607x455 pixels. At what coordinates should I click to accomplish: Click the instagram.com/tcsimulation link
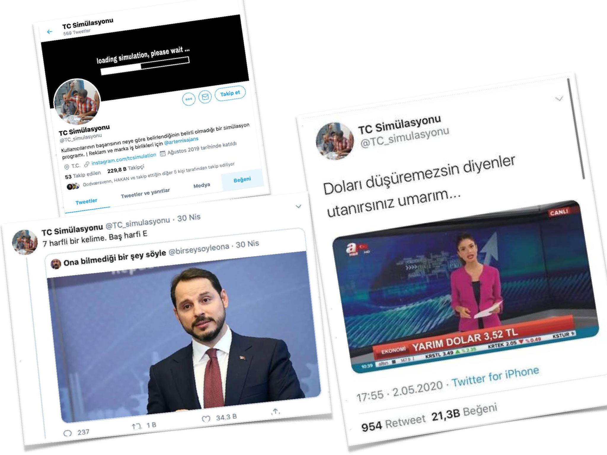[x=124, y=159]
